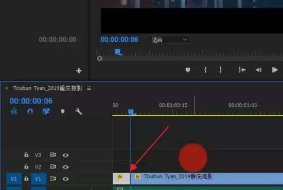Viewport: 283px width, 190px height.
Task: Add marker in program monitor
Action: [188, 70]
